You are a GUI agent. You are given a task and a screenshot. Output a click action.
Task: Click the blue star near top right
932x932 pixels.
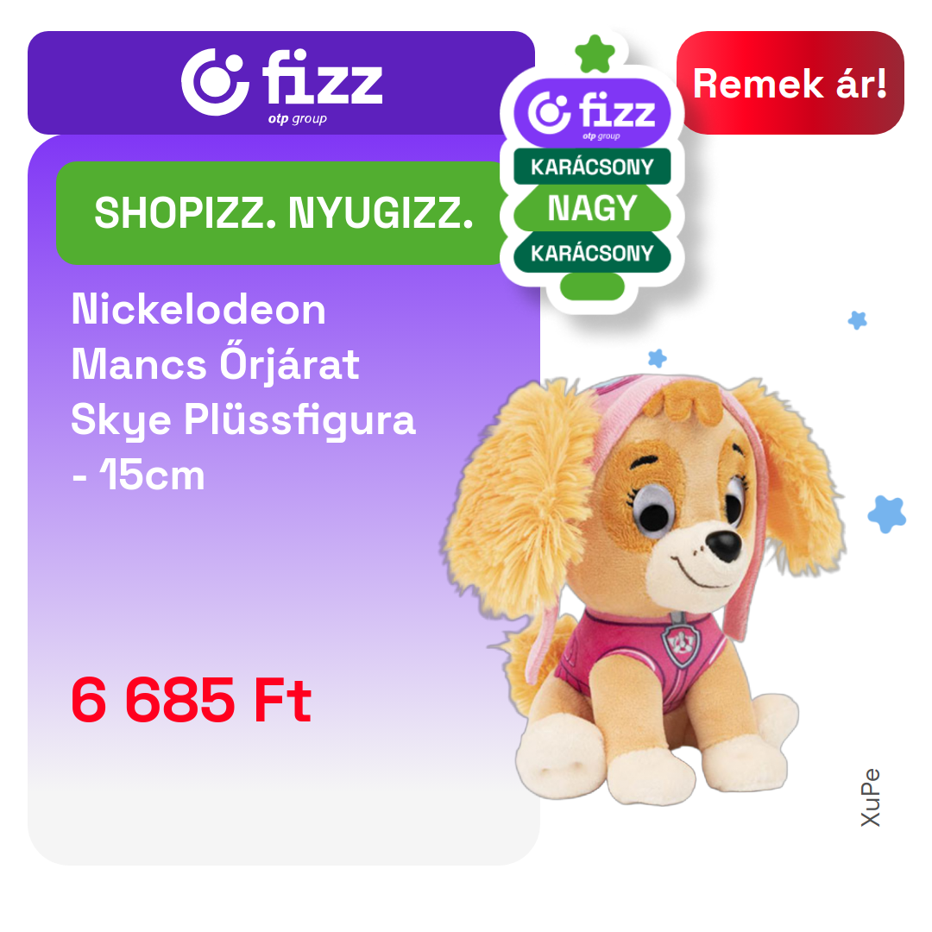pos(857,320)
